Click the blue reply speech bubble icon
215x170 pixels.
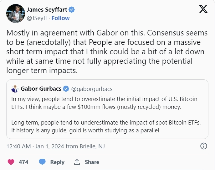point(42,162)
